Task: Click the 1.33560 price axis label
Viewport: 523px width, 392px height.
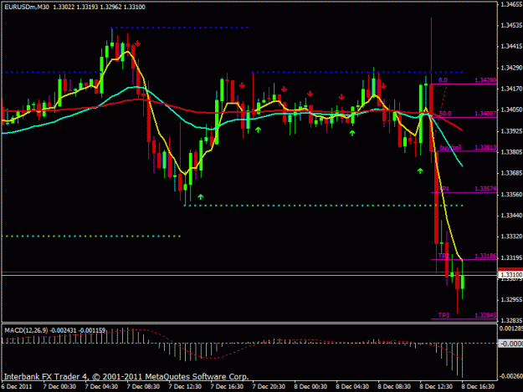Action: [x=511, y=195]
